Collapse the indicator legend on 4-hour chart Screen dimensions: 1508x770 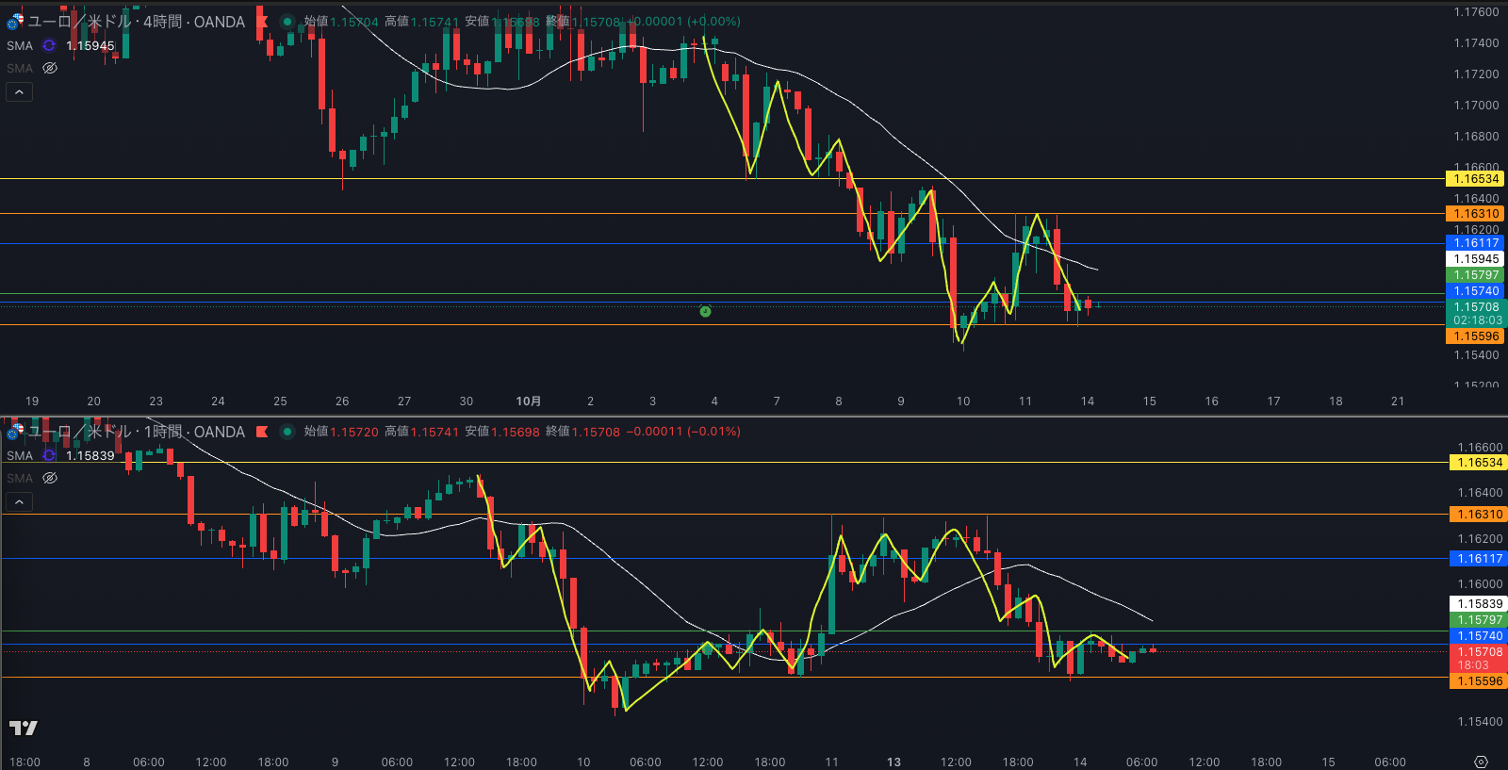click(x=19, y=91)
